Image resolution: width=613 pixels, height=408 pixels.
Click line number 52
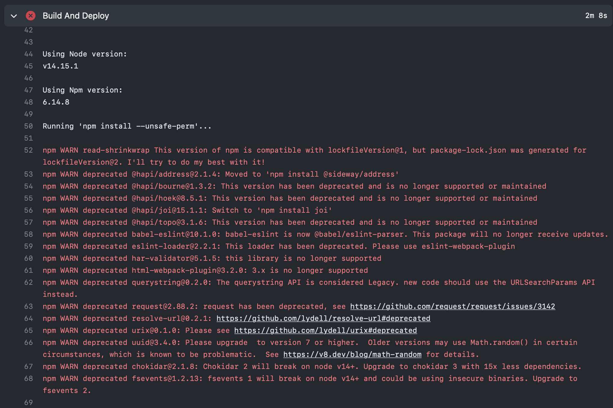coord(29,150)
